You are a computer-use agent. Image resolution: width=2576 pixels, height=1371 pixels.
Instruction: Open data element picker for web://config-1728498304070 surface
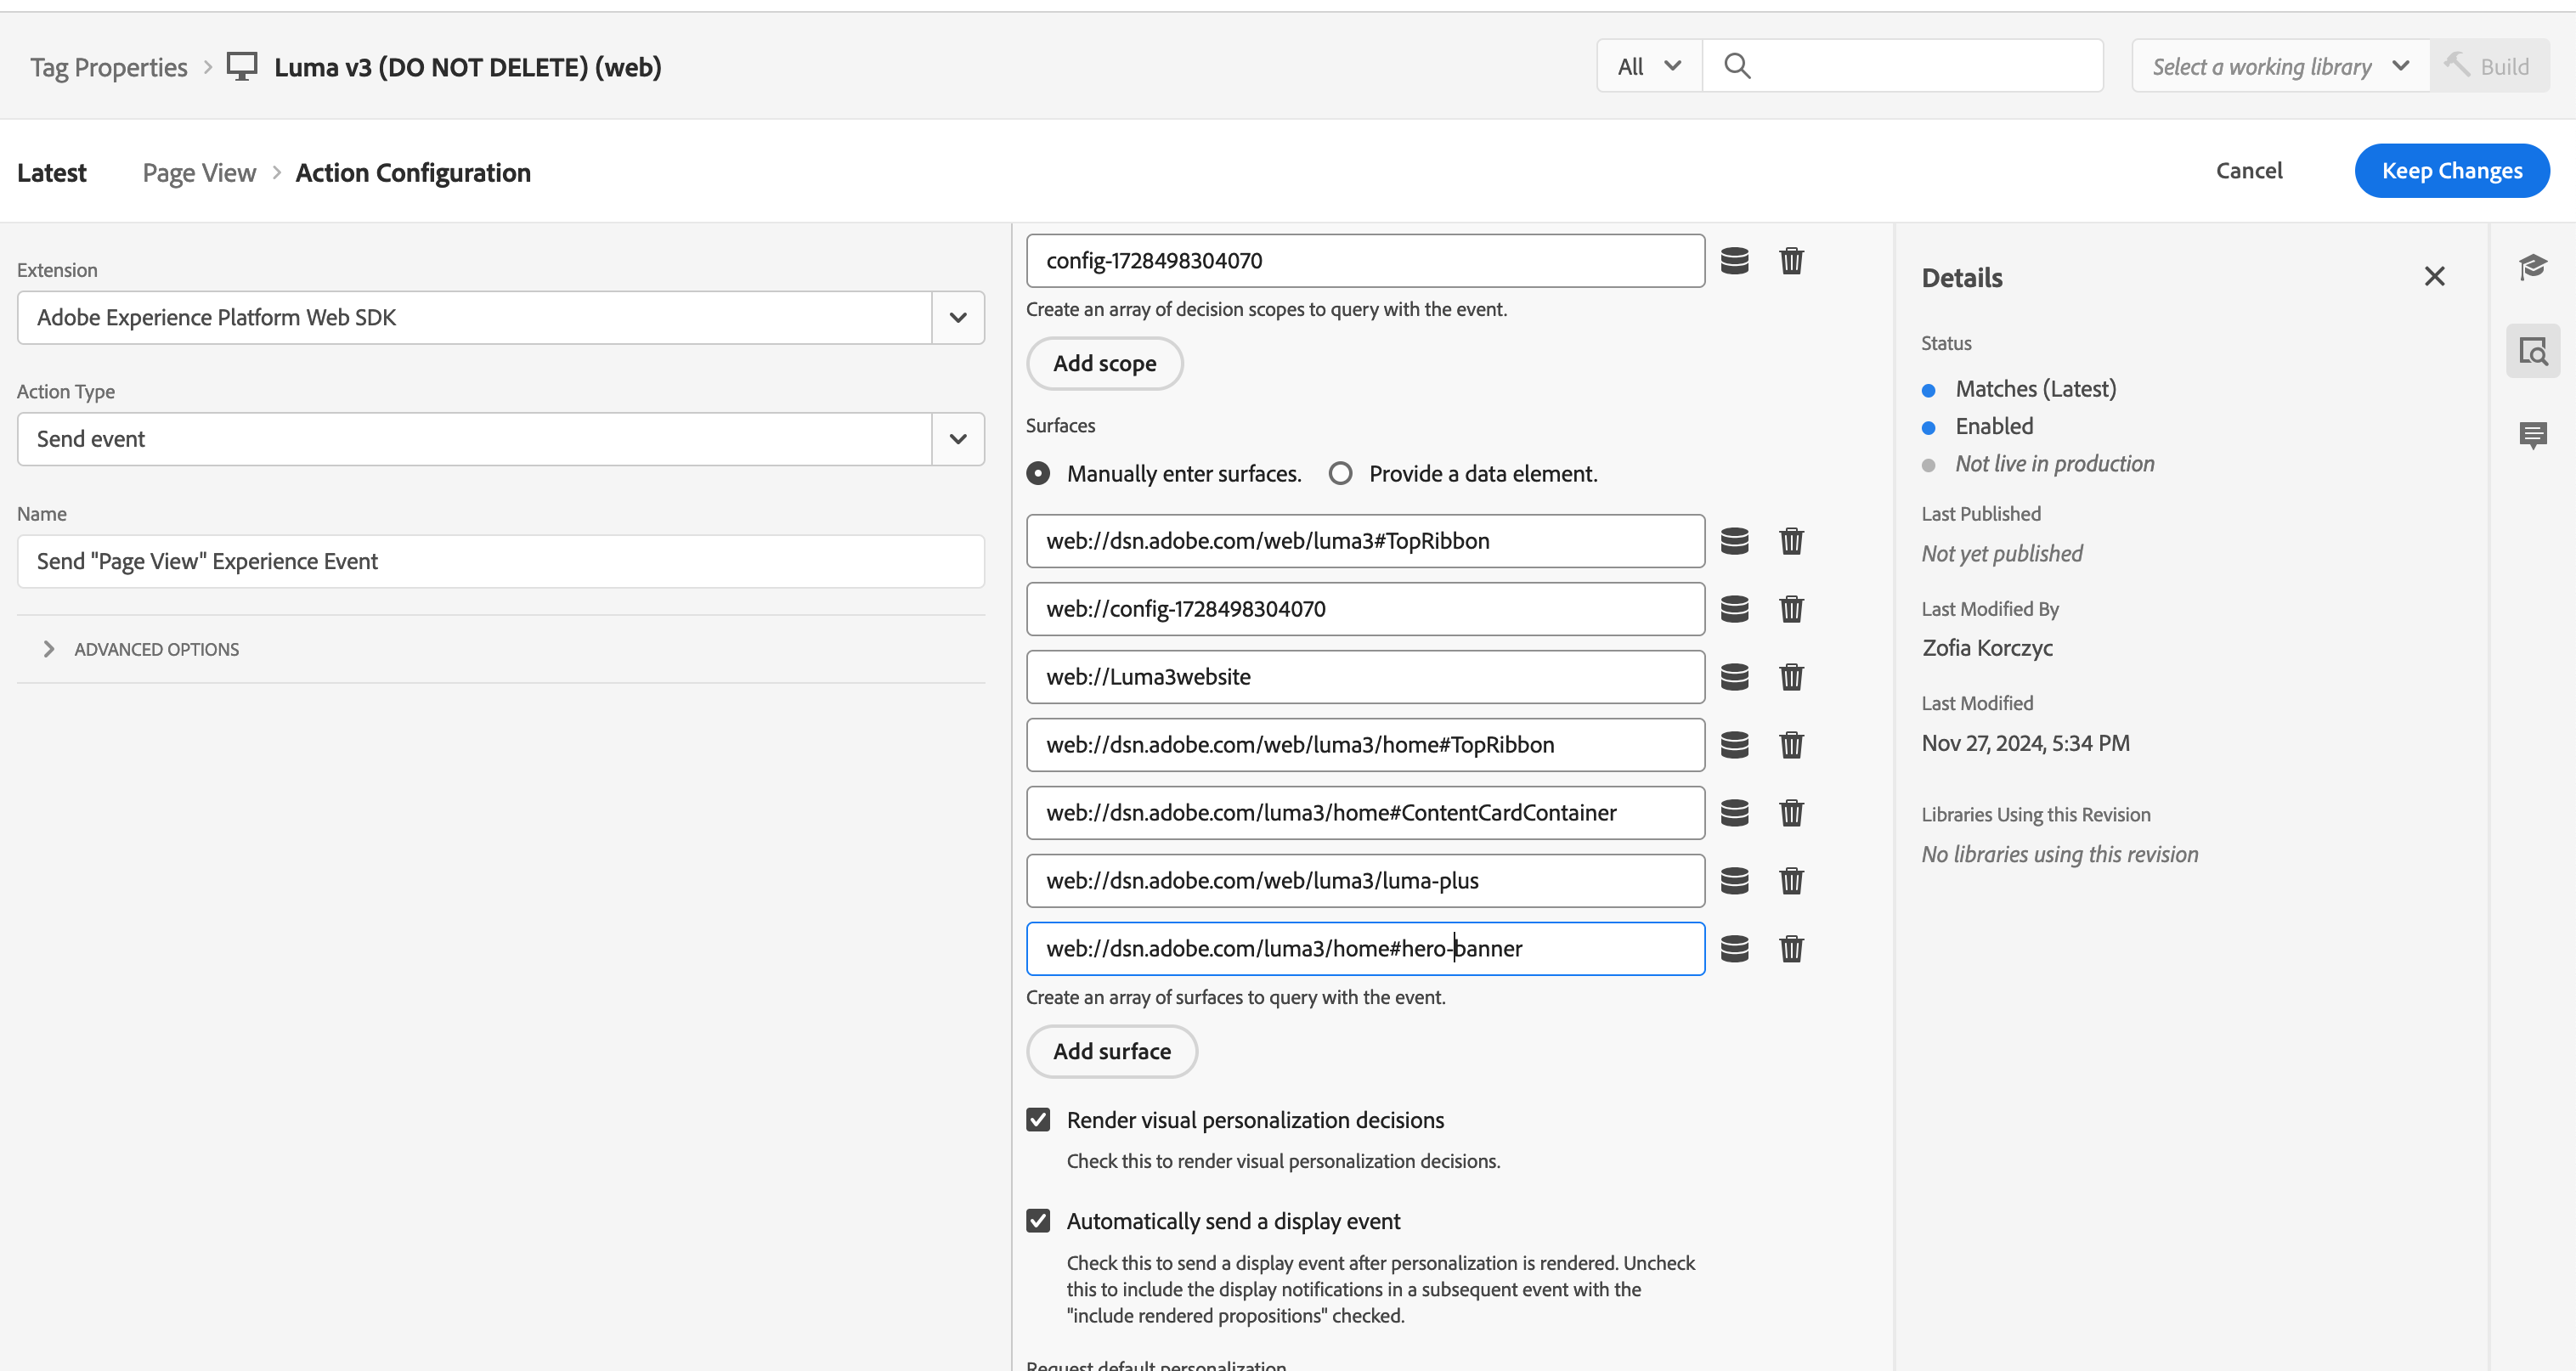click(x=1734, y=609)
